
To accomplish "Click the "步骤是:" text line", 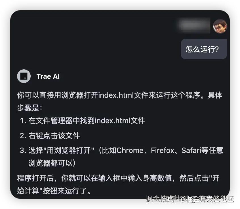I will (30, 108).
